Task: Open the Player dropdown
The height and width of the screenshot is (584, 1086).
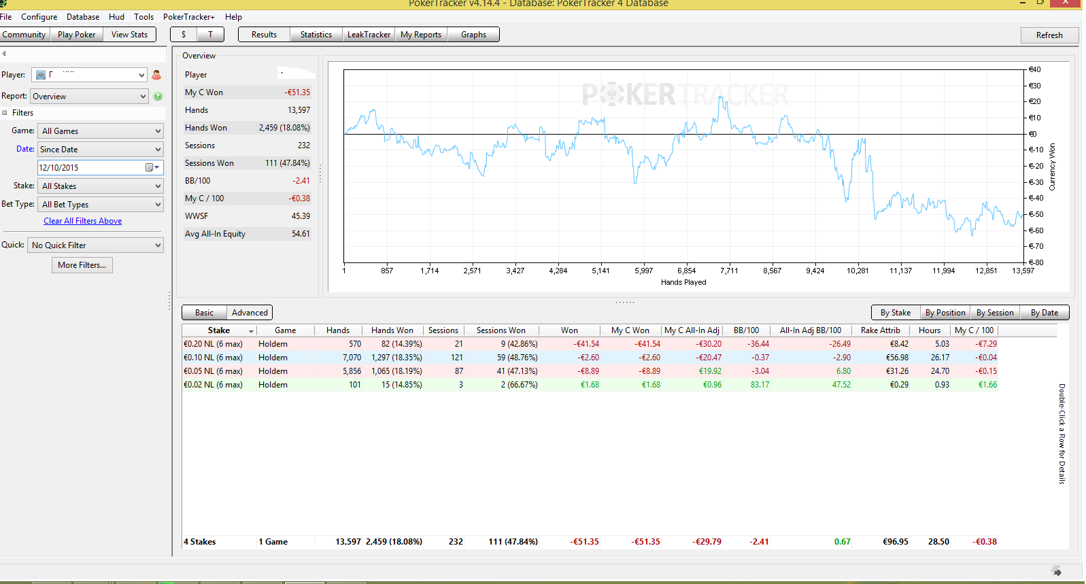Action: pos(89,75)
